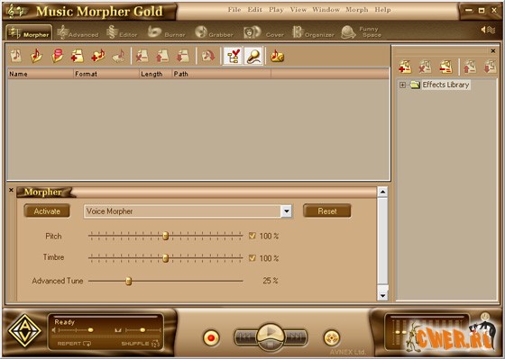This screenshot has height=359, width=505.
Task: Click the Advanced Tune slider handle
Action: point(128,281)
